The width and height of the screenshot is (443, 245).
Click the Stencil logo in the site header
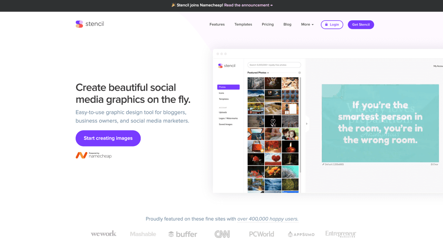pos(90,24)
